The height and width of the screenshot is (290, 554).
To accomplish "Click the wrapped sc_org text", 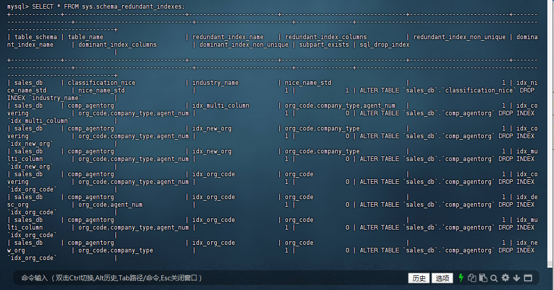I will (x=18, y=205).
